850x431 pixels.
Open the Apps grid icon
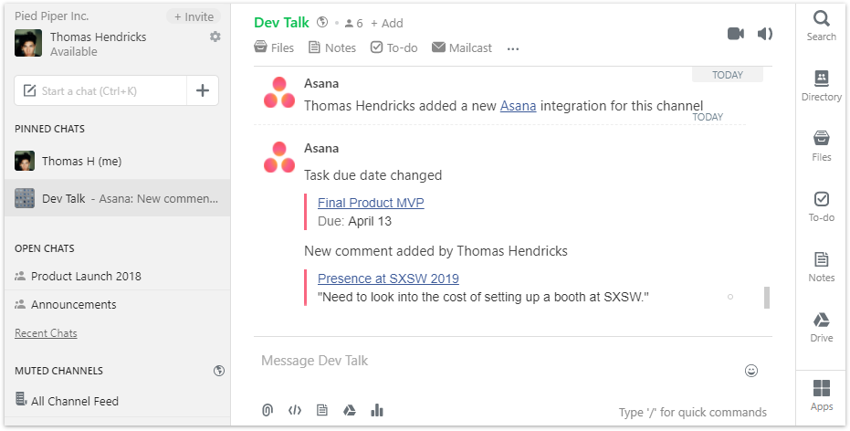(x=822, y=395)
